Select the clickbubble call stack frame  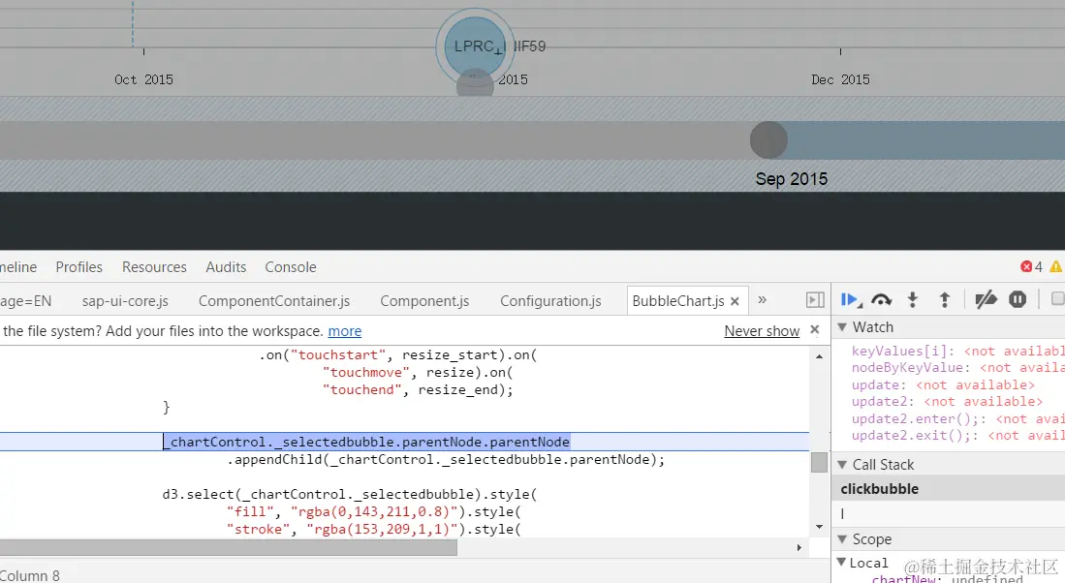coord(948,489)
